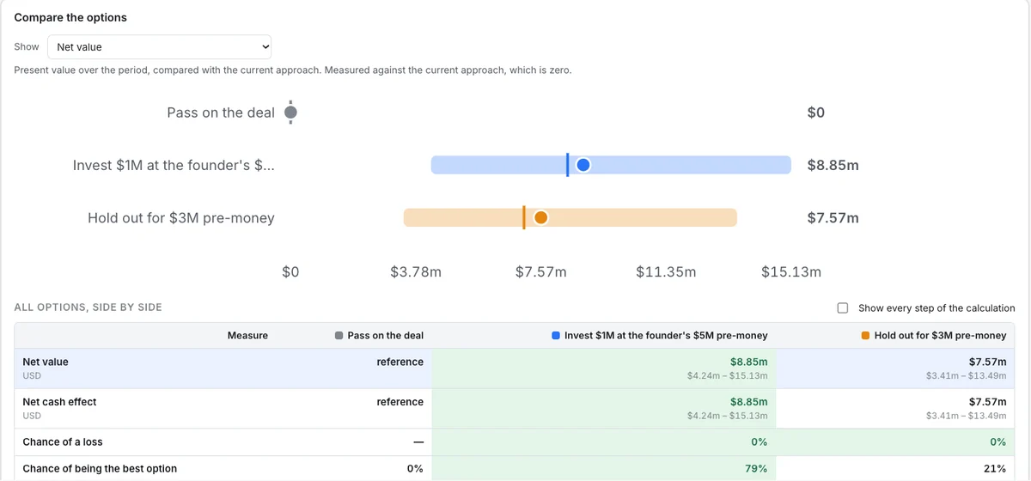Click the $3.78m axis tick label

[416, 272]
